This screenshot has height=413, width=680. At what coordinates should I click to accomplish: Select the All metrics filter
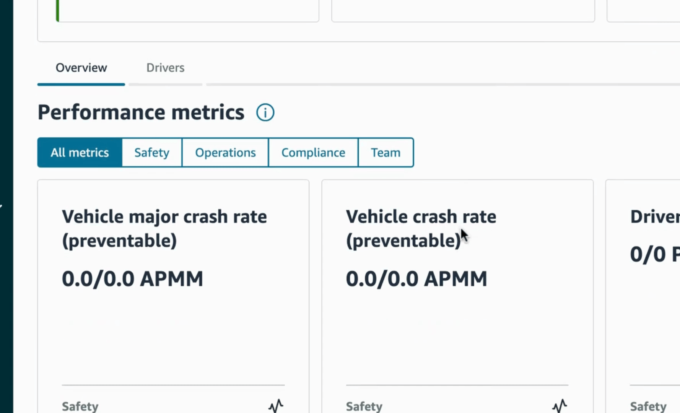[80, 153]
